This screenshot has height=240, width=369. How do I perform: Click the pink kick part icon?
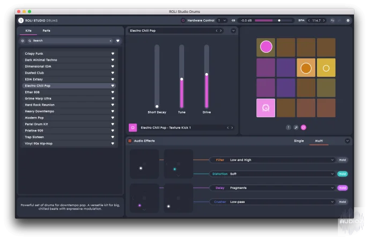[x=132, y=128]
